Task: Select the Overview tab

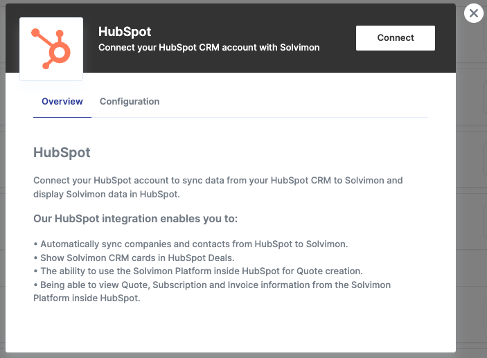Action: point(62,102)
